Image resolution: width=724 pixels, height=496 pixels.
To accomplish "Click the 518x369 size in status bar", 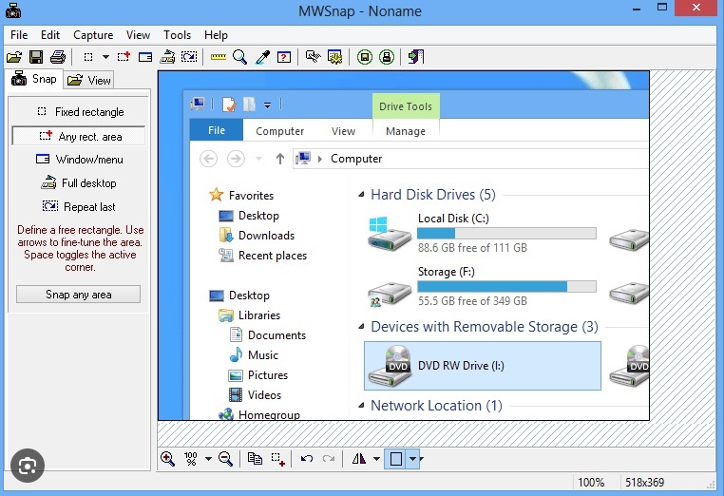I will [x=644, y=483].
